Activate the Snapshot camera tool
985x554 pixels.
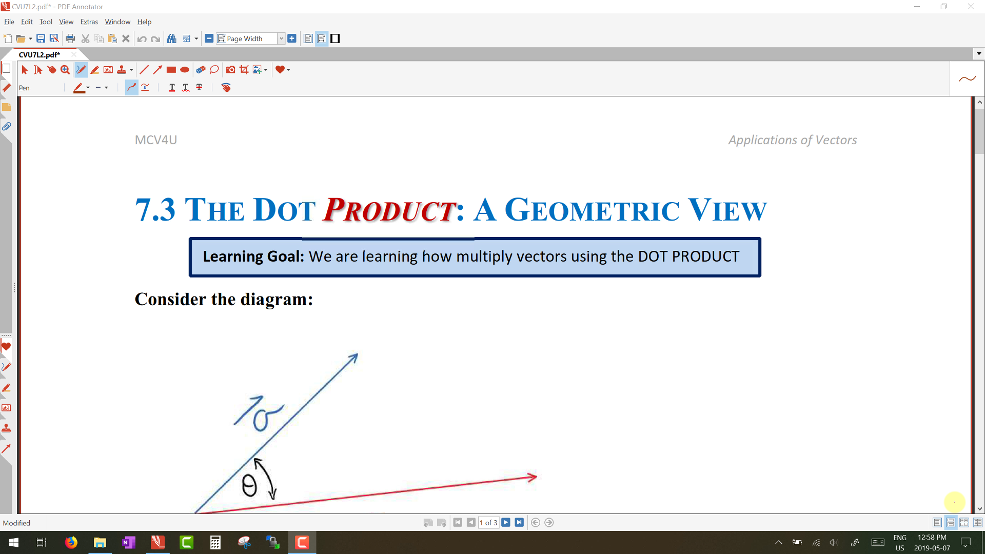(x=230, y=70)
